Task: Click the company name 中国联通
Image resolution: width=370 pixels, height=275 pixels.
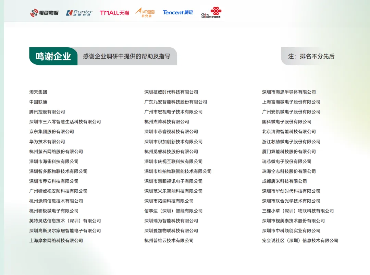Action: [38, 102]
